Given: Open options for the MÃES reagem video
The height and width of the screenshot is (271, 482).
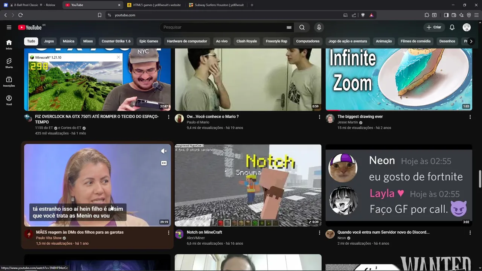Looking at the screenshot, I should 168,233.
